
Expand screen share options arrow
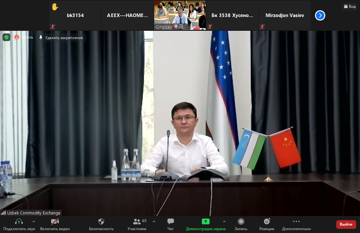(x=224, y=221)
